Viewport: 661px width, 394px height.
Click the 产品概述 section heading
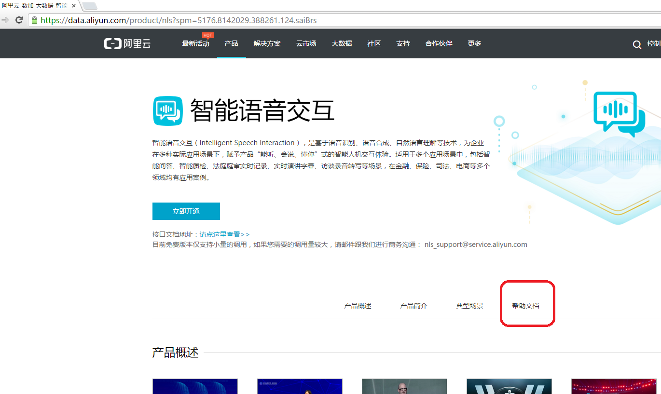(175, 353)
